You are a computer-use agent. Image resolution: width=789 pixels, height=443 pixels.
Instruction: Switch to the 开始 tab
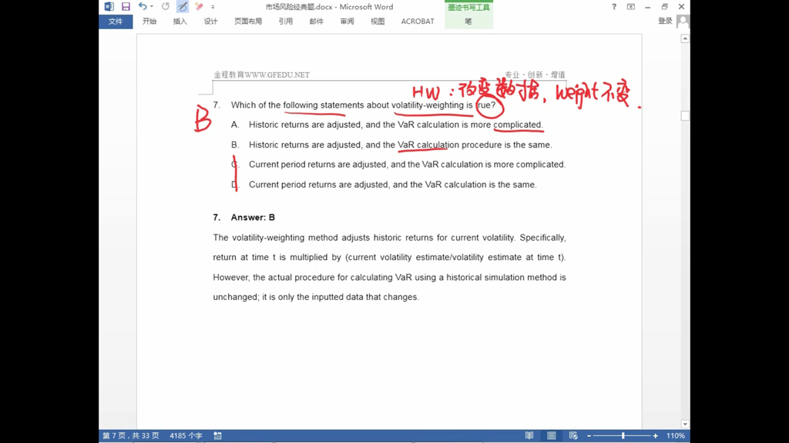click(149, 22)
